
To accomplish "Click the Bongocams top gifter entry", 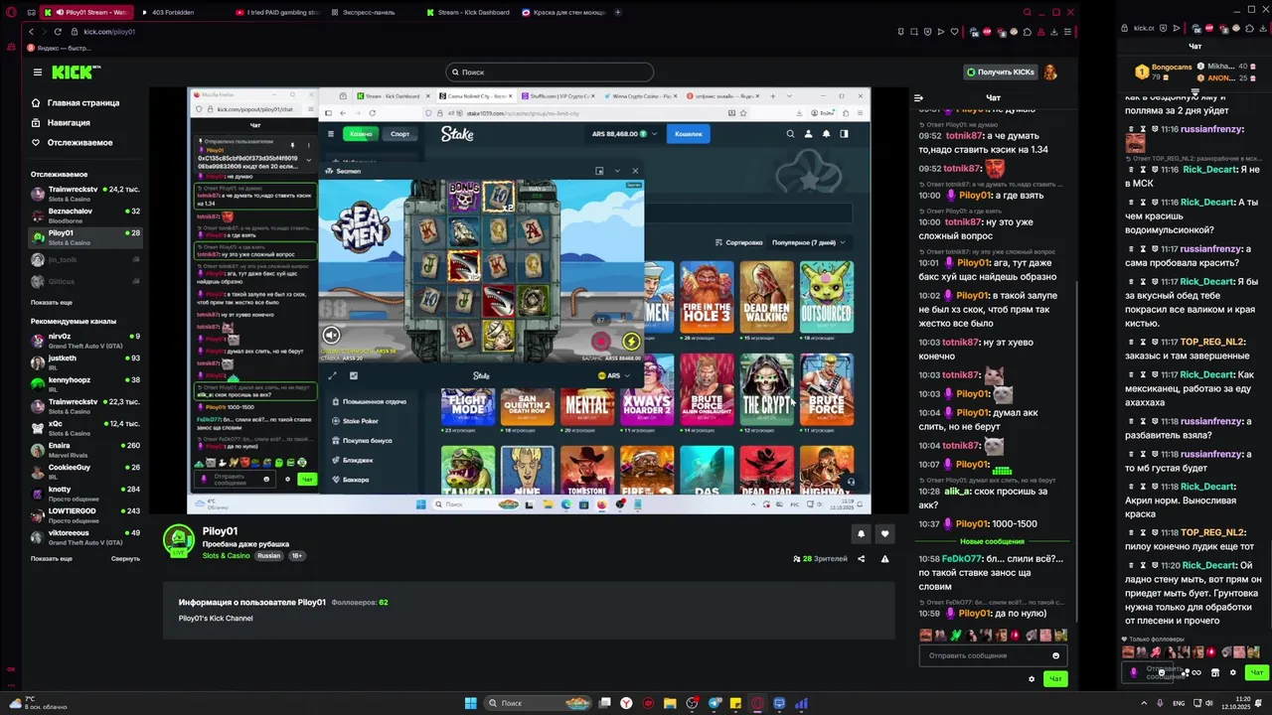I will pos(1167,71).
